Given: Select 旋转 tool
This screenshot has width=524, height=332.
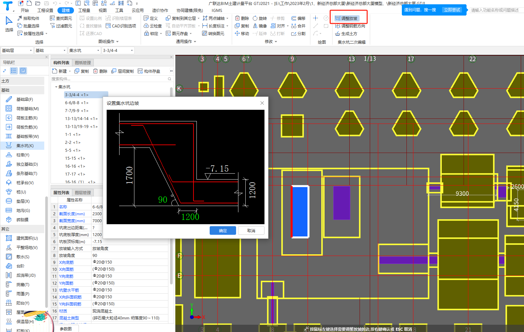Looking at the screenshot, I should coord(260,18).
